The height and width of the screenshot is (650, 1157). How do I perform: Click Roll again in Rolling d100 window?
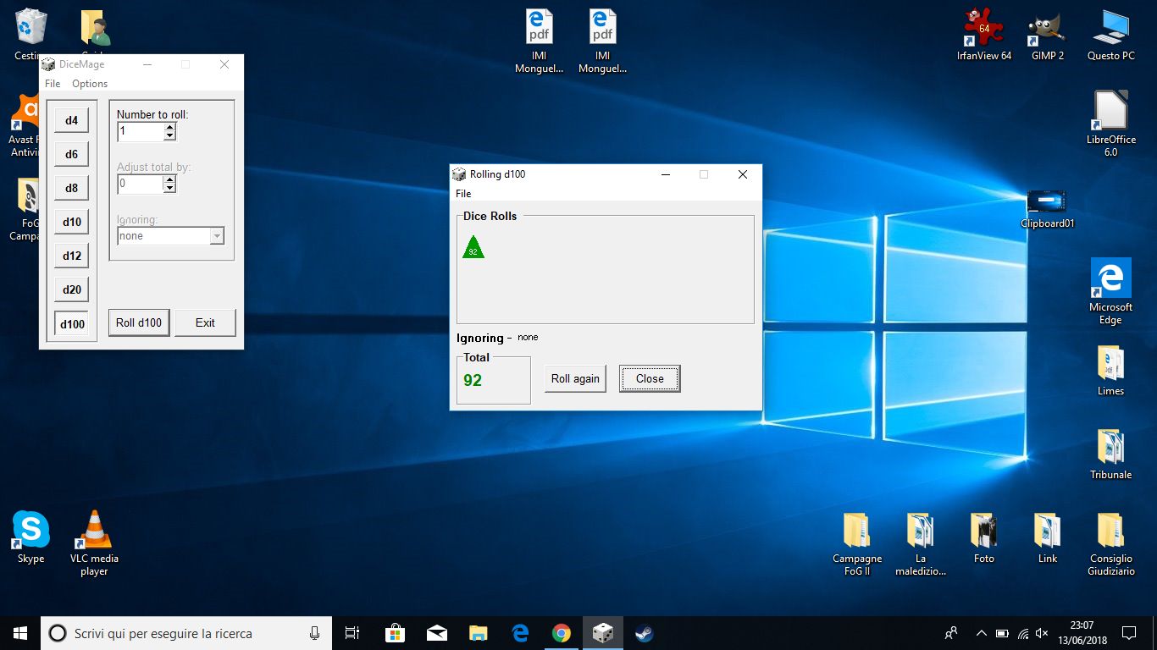pyautogui.click(x=575, y=378)
